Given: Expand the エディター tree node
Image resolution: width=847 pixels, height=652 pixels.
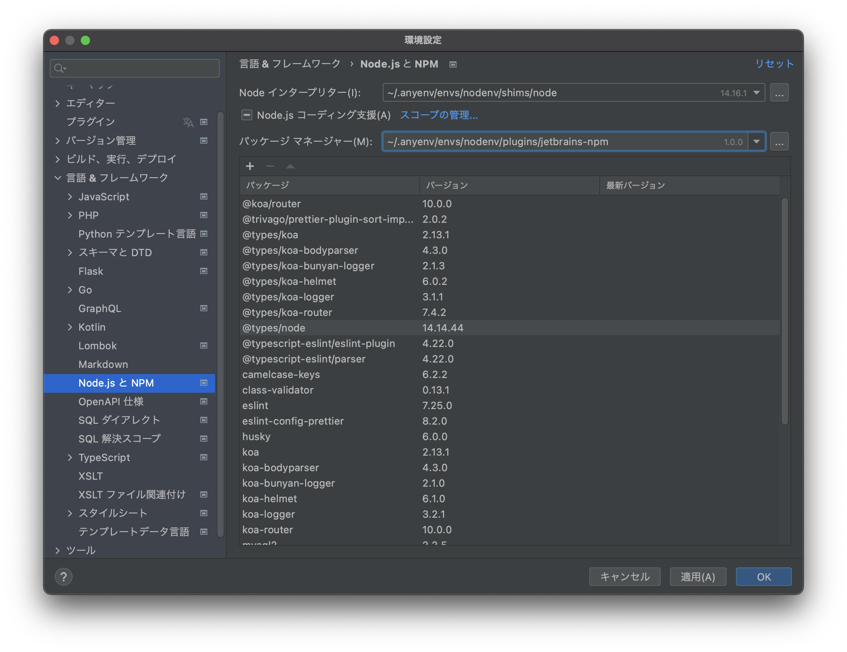Looking at the screenshot, I should click(57, 104).
